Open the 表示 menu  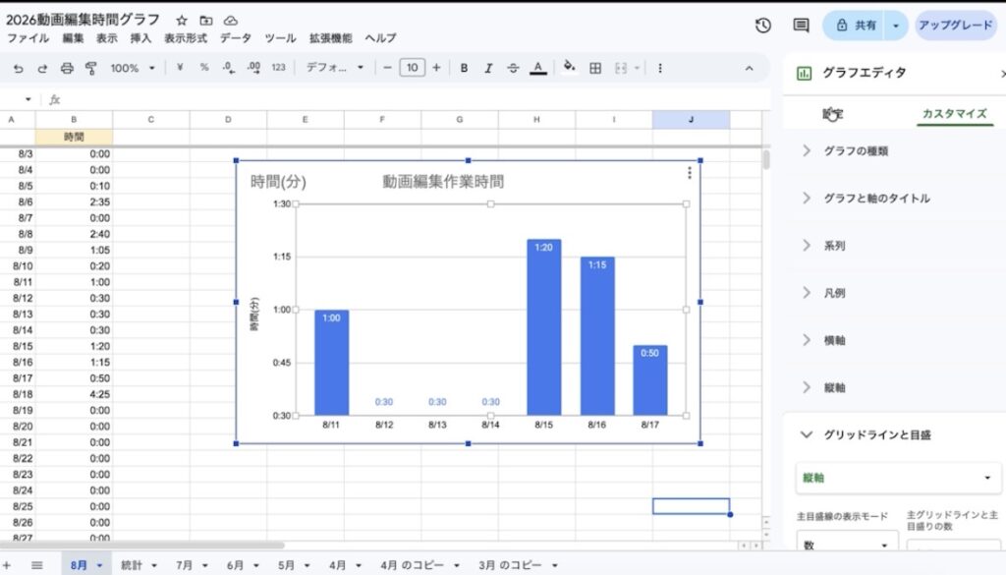click(106, 38)
